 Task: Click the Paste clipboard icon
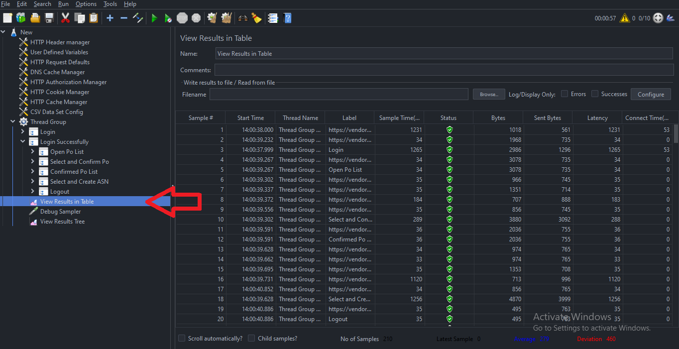(94, 18)
